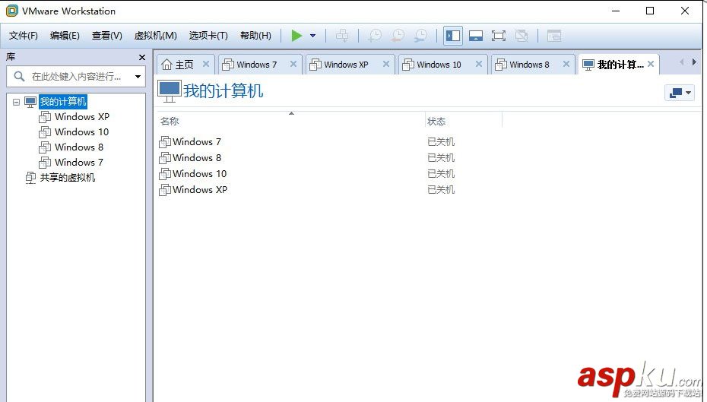This screenshot has width=707, height=402.
Task: Click 已关机 status of Windows XP
Action: [441, 190]
